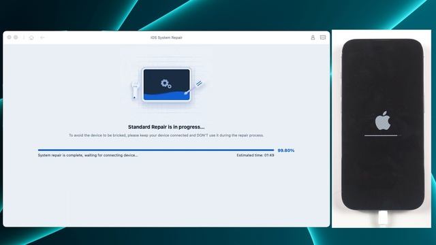Click the home icon in title bar

(31, 37)
